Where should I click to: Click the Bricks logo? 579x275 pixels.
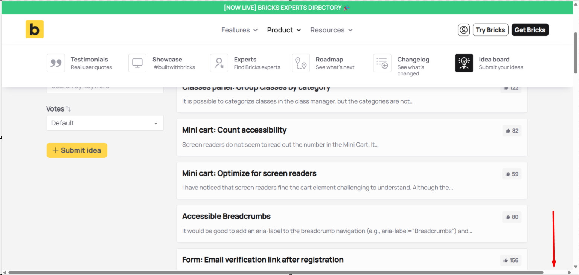click(34, 29)
